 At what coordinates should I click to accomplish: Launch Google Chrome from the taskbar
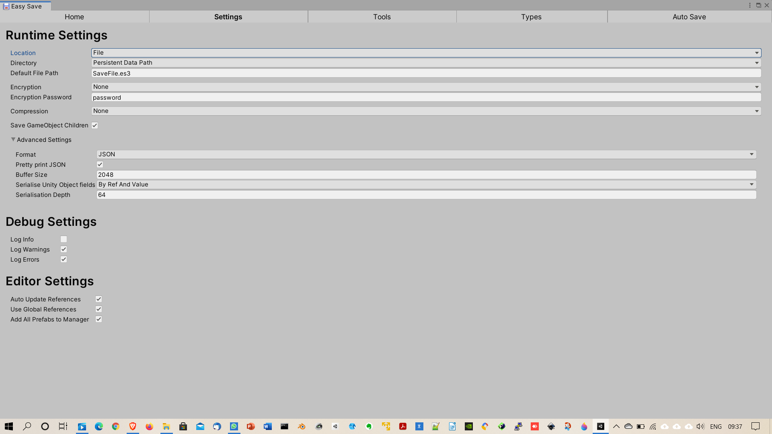click(x=116, y=426)
